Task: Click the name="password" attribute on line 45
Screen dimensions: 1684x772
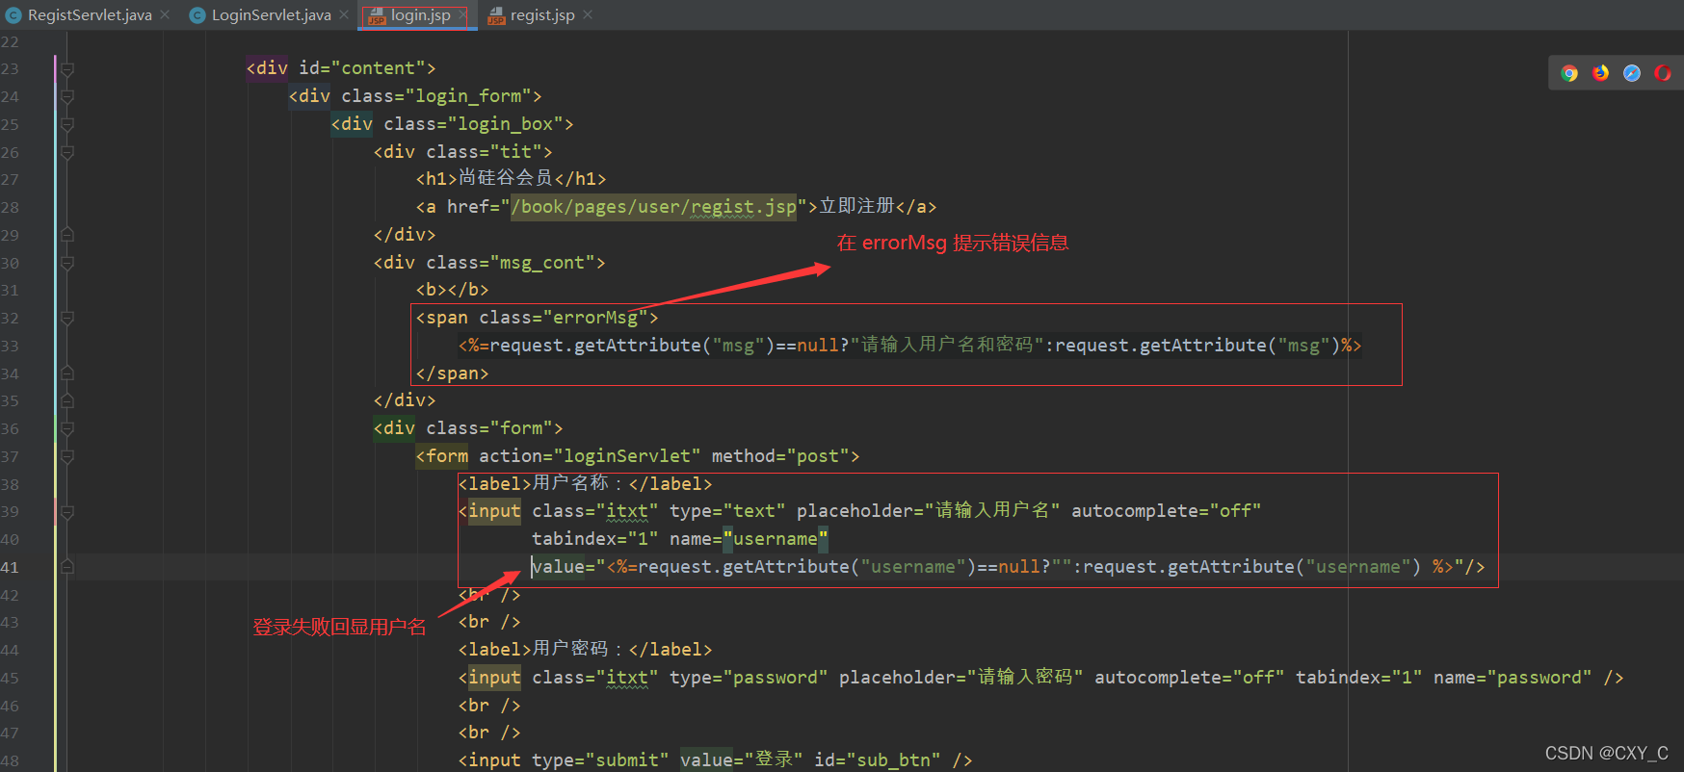Action: point(1513,678)
